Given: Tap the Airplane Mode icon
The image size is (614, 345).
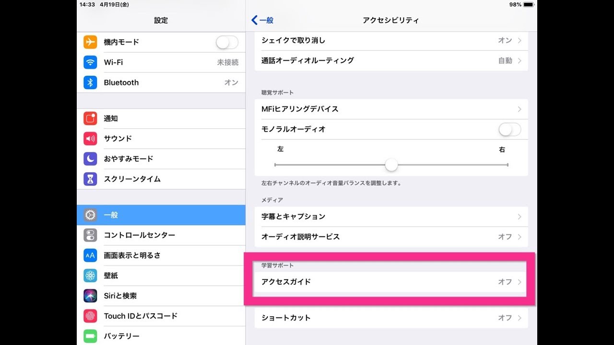Looking at the screenshot, I should (90, 42).
